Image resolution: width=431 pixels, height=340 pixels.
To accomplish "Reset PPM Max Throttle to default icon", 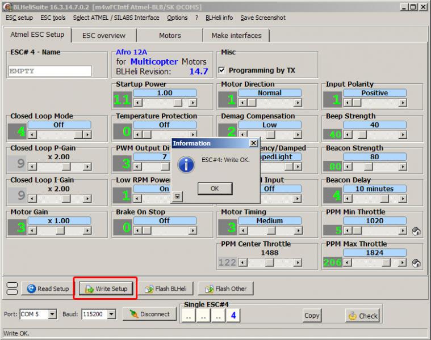I will coord(416,263).
